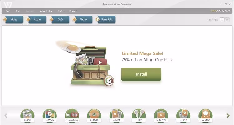Image resolution: width=234 pixels, height=125 pixels.
Task: Pick the to MPEG format icon
Action: [x=161, y=116]
